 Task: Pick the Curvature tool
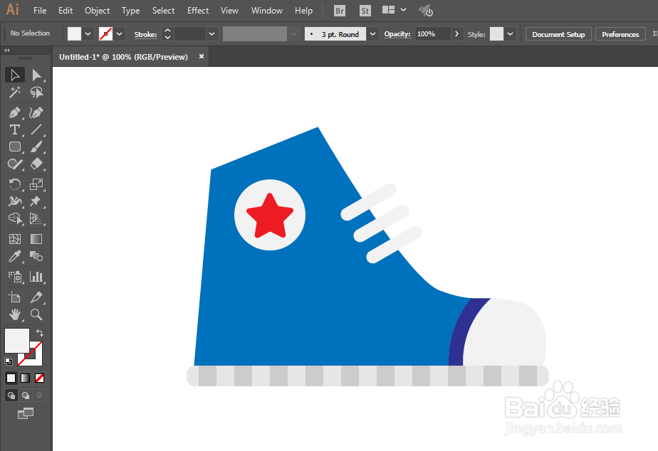tap(36, 112)
